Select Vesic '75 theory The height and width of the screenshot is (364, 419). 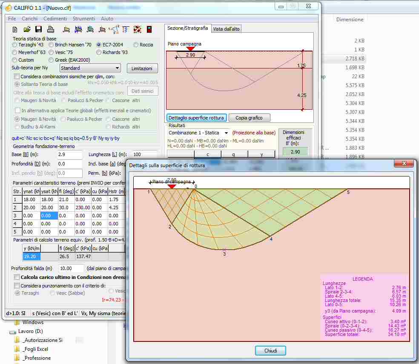(51, 53)
